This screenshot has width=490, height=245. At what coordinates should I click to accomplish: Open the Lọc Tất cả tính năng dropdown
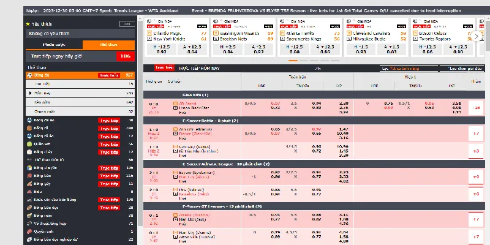coord(409,69)
